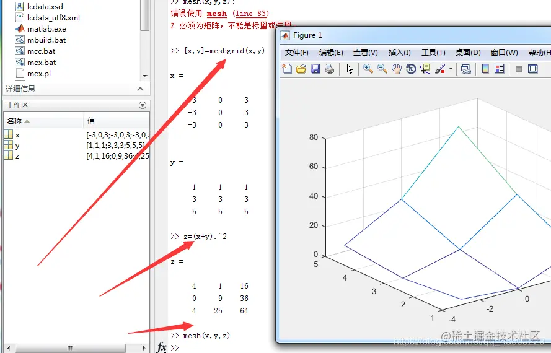Viewport: 551px width, 353px height.
Task: Enable the Data Cursor tool
Action: pos(425,69)
